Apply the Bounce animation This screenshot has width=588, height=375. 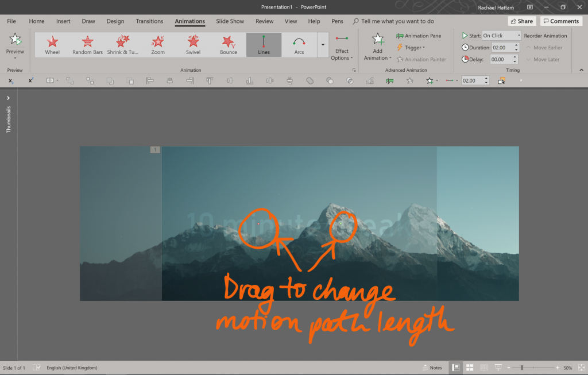pyautogui.click(x=228, y=45)
